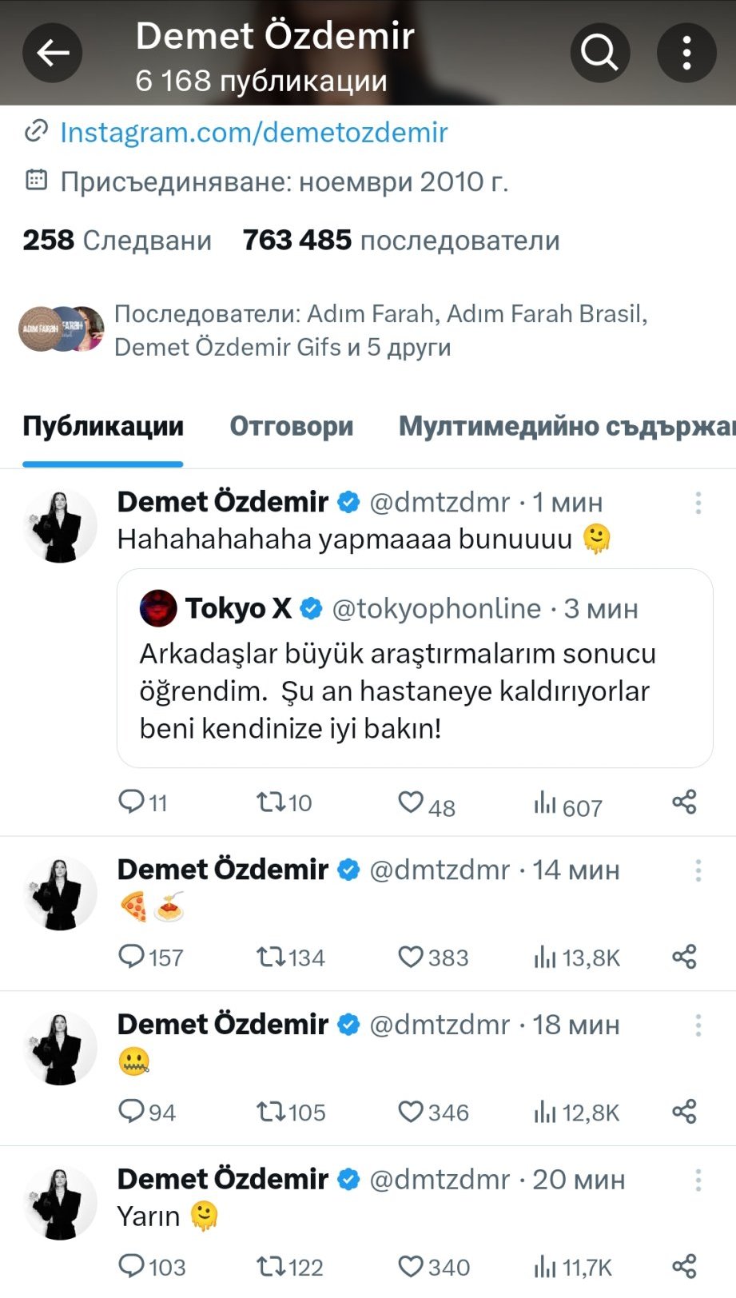The image size is (736, 1298).
Task: Share the post from 18 мин ago
Action: pos(684,1112)
